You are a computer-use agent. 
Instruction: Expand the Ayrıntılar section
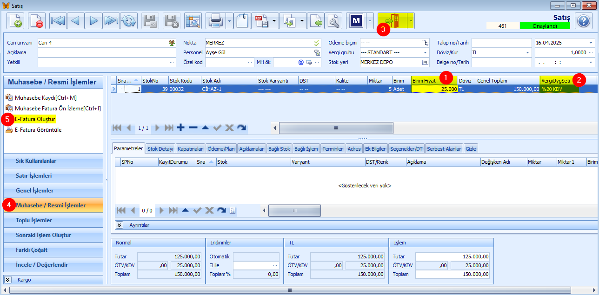tap(119, 225)
